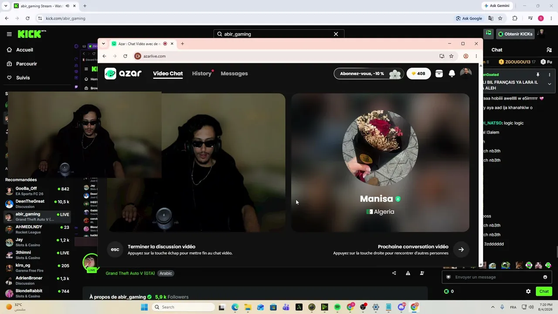
Task: Report the stream with warning icon
Action: (408, 273)
